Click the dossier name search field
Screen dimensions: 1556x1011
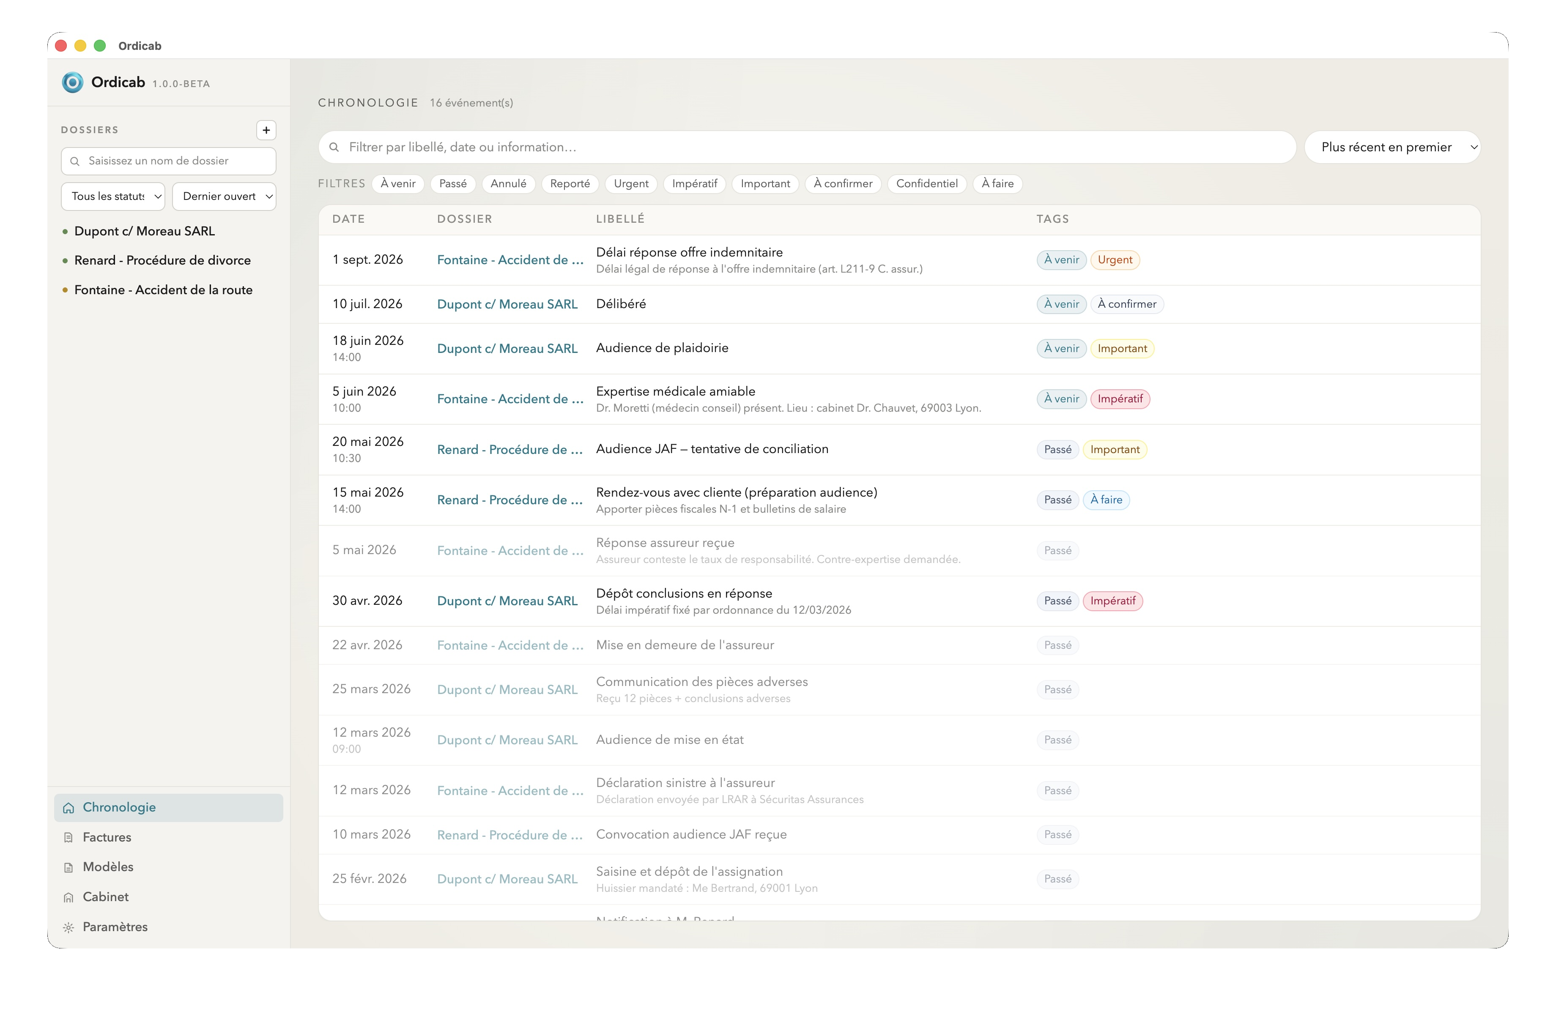pyautogui.click(x=169, y=161)
